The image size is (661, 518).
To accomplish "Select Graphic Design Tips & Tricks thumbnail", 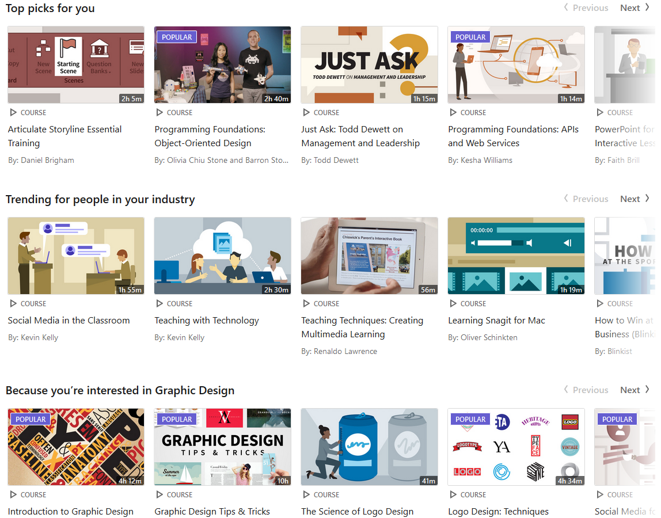I will click(223, 447).
